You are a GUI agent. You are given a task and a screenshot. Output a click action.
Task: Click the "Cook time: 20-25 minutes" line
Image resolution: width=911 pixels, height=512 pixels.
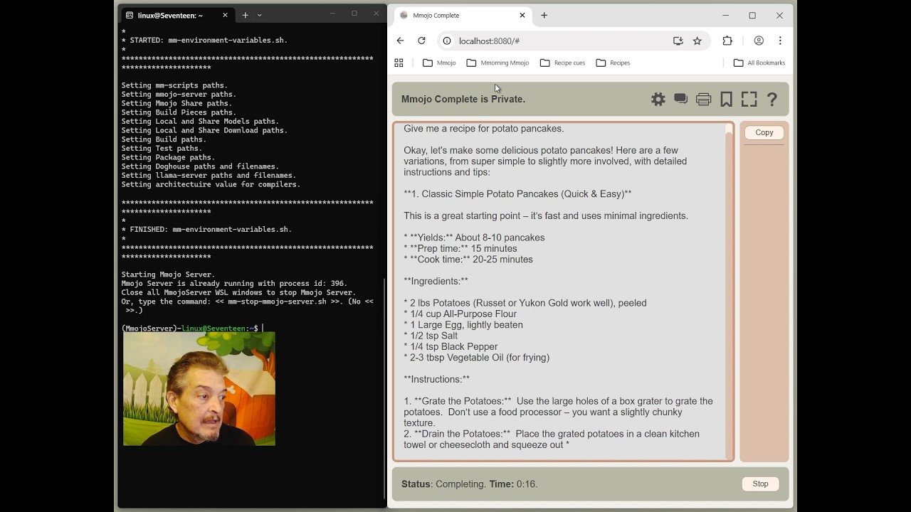click(x=468, y=260)
